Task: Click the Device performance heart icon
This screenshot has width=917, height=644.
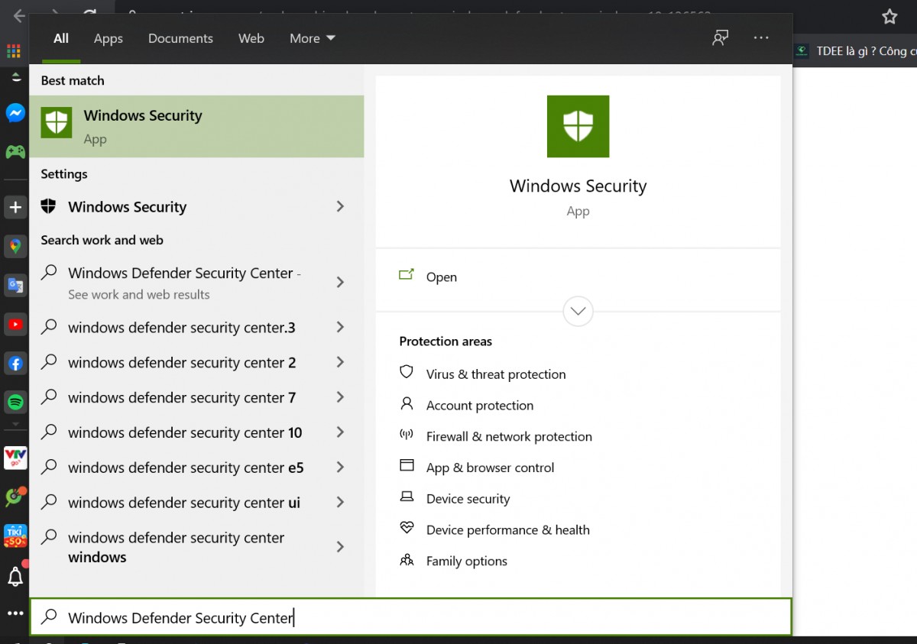Action: click(407, 528)
